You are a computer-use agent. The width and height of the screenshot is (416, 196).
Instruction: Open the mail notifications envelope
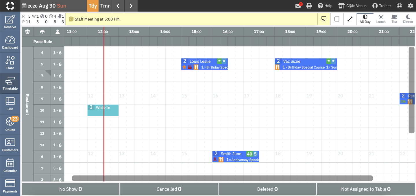coord(298,5)
